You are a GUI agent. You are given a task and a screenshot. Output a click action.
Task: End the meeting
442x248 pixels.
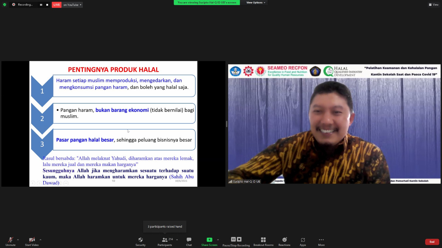432,241
